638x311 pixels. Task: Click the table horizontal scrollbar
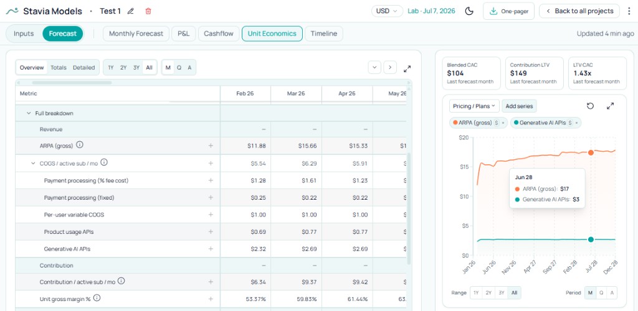(x=72, y=83)
